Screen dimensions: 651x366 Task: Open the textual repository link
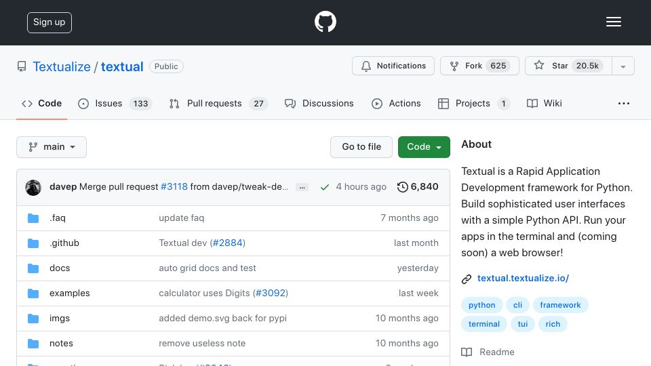122,66
